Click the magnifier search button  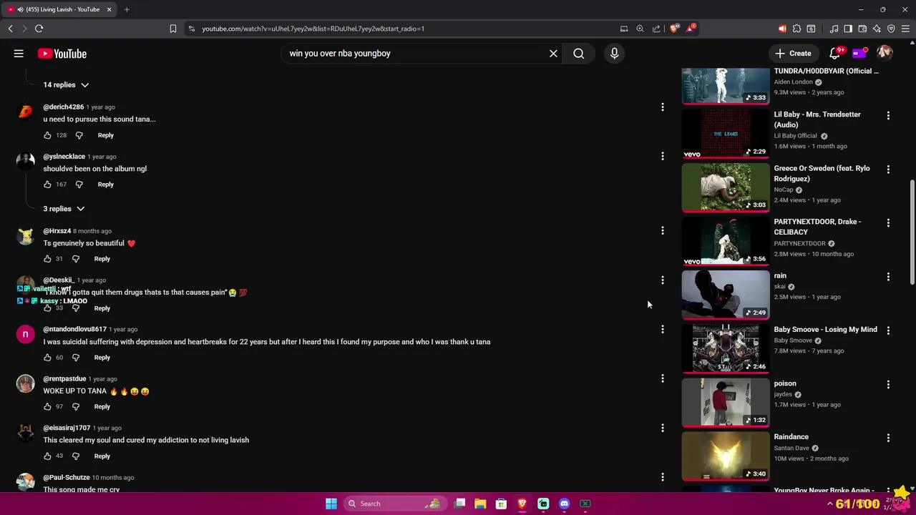pyautogui.click(x=578, y=54)
